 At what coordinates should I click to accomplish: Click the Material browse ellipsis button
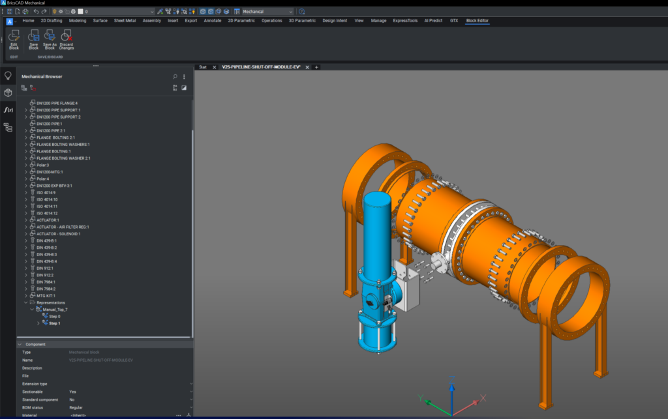point(179,415)
